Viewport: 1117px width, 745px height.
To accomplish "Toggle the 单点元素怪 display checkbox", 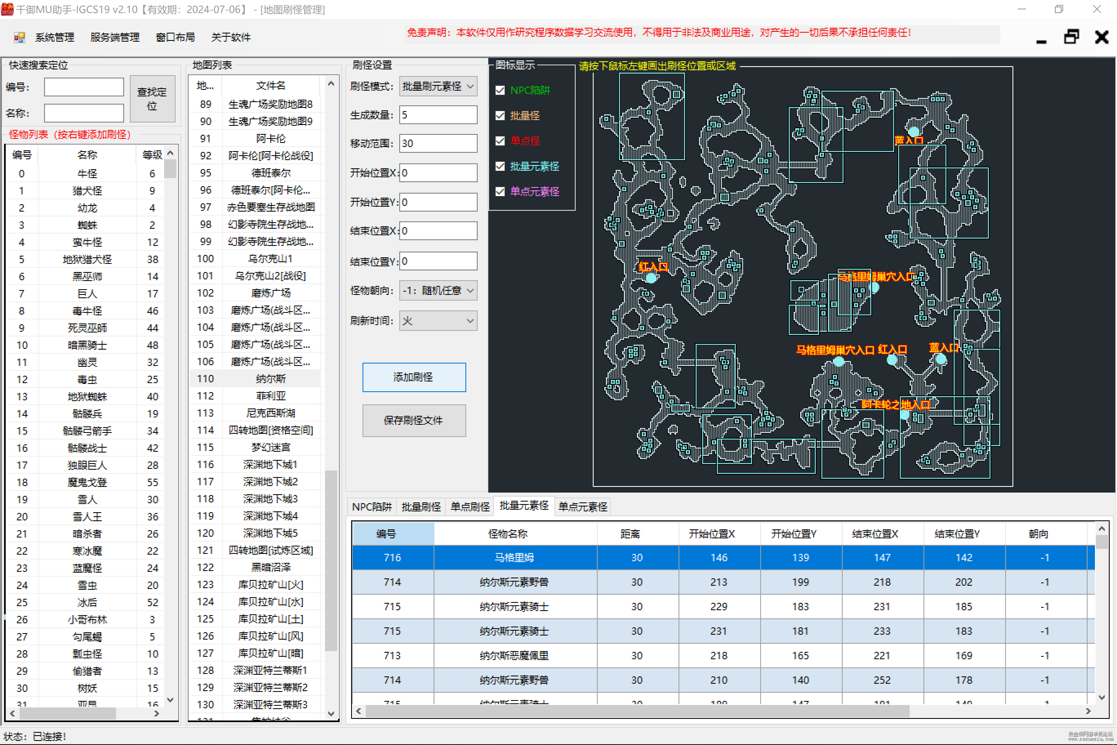I will [x=500, y=192].
